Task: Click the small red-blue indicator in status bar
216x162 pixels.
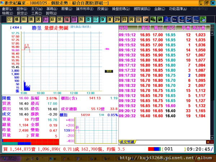Action: click(154, 149)
